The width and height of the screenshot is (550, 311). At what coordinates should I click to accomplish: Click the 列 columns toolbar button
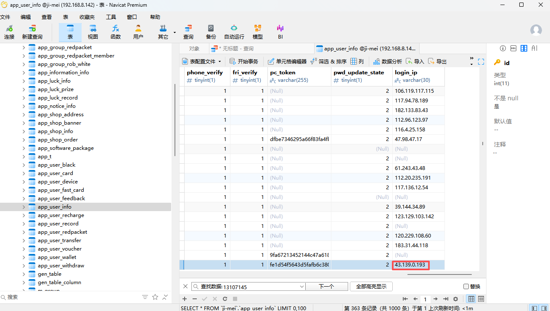click(x=357, y=61)
